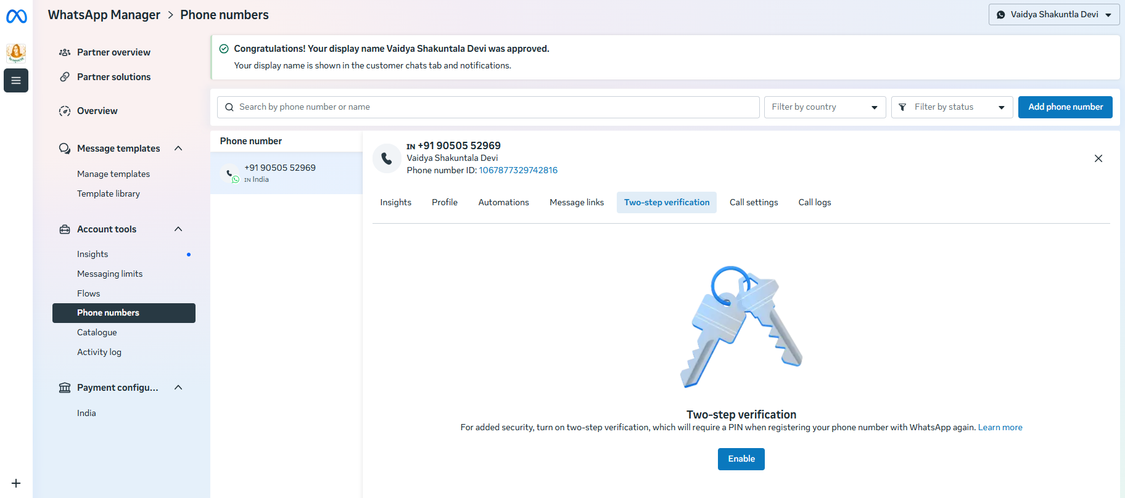Click the green approved checkmark icon
Screen dimensions: 1125x498
(224, 49)
